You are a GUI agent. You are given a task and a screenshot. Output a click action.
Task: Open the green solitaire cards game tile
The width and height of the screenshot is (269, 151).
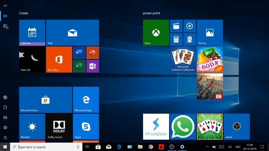[x=210, y=127]
